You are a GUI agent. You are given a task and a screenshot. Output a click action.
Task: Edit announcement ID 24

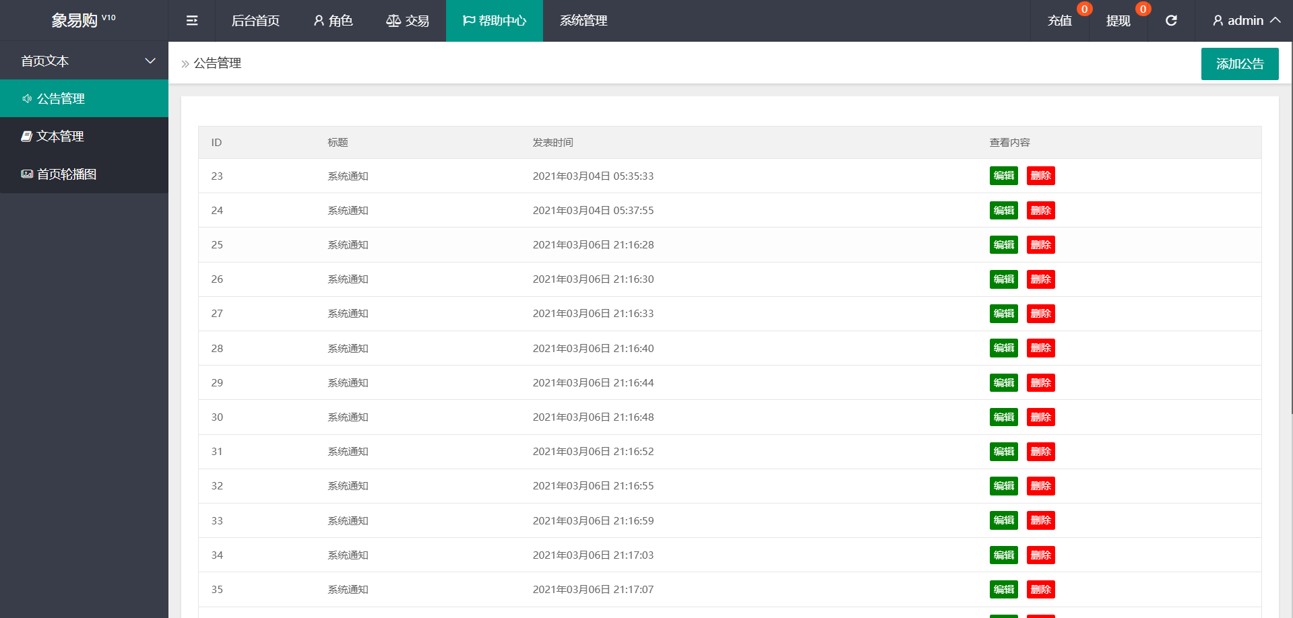tap(1004, 210)
